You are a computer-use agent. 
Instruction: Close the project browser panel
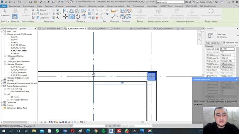(36, 29)
